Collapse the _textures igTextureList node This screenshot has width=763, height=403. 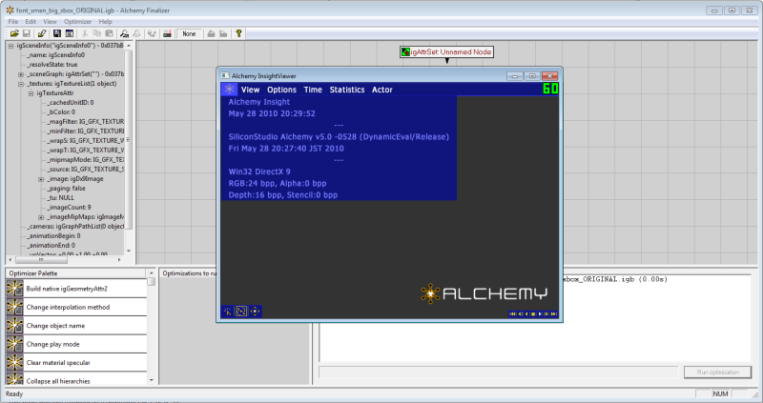pos(21,84)
